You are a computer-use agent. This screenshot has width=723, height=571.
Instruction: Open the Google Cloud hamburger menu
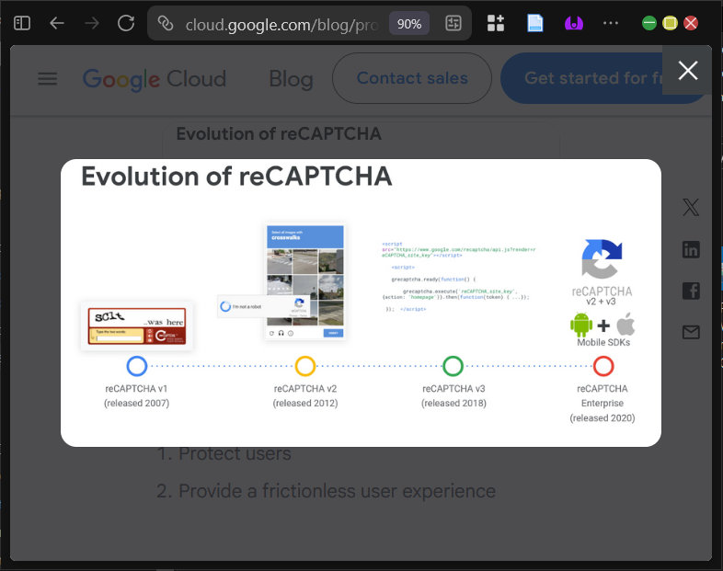point(48,79)
